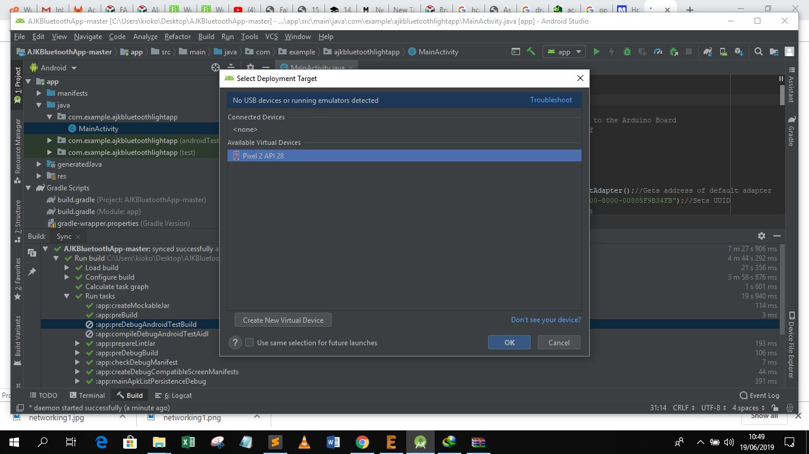Click the Windows Start button
Viewport: 809px width, 454px height.
click(14, 442)
